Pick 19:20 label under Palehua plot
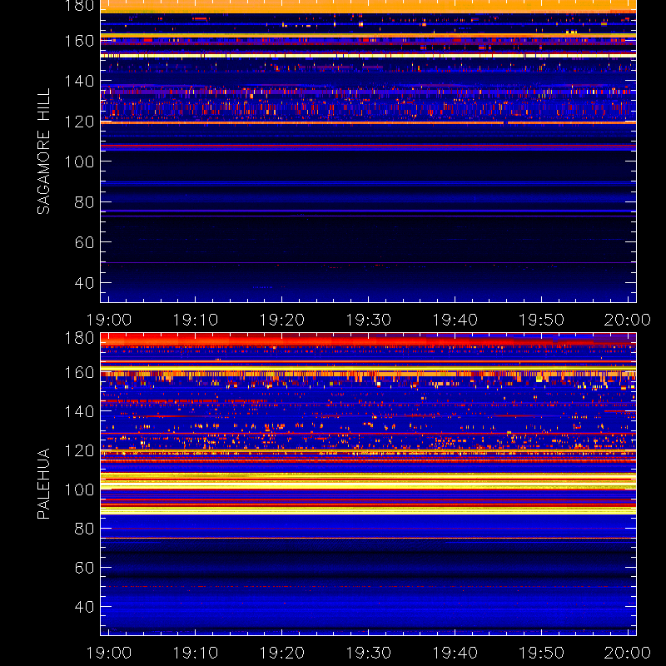666x666 pixels. pos(282,653)
